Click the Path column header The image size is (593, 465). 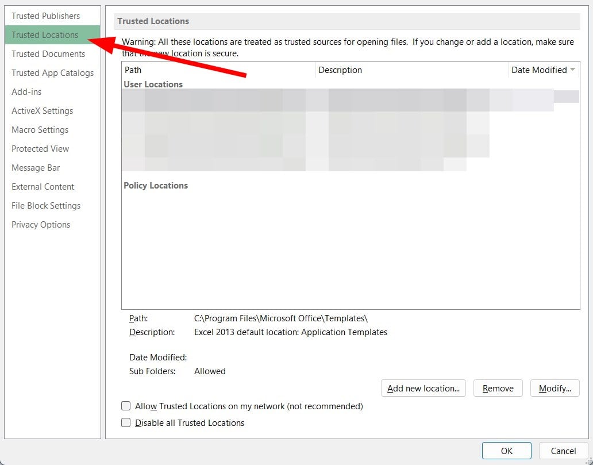click(x=218, y=70)
